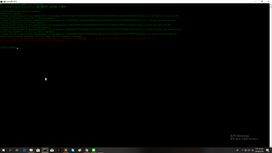
Task: Open the clock showing 下午 01:07
Action: pos(259,150)
